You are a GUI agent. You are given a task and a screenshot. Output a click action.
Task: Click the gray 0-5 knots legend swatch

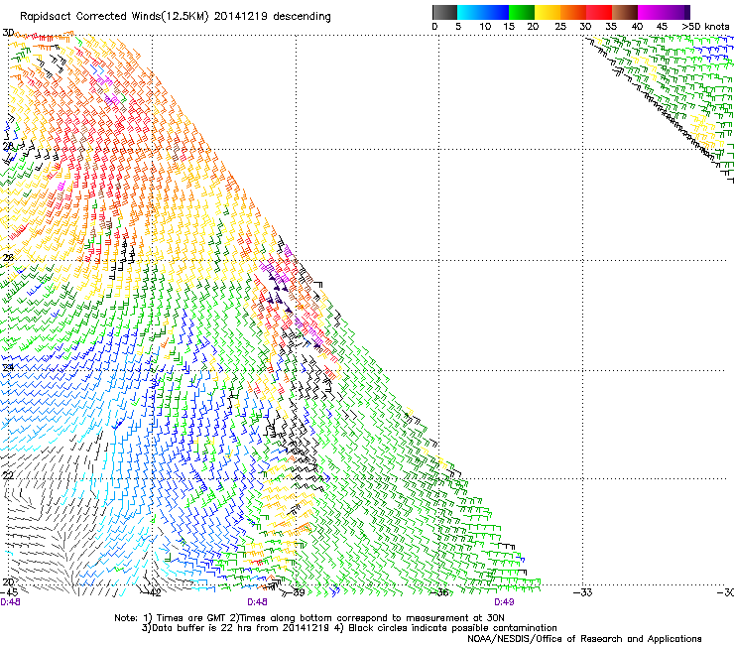click(x=444, y=12)
